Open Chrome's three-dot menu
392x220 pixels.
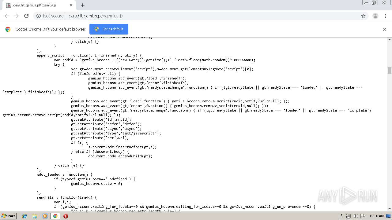385,16
